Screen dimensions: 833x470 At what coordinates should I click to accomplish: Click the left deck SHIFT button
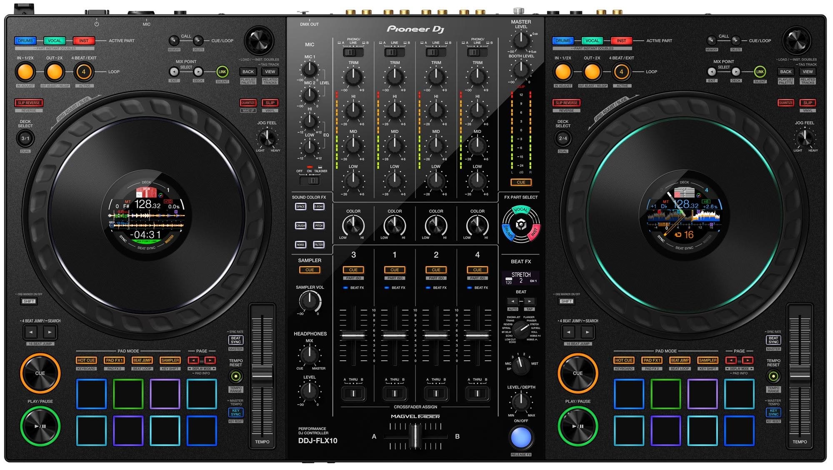click(x=29, y=301)
